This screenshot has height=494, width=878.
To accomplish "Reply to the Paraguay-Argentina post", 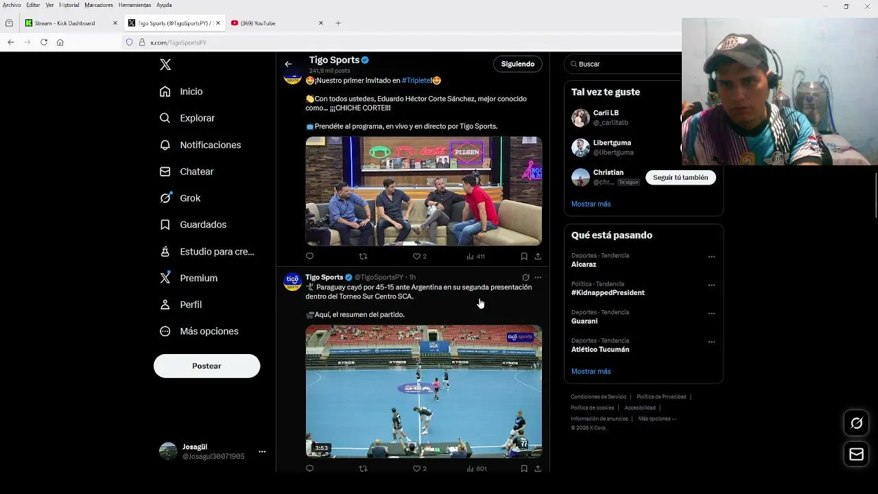I will [x=309, y=469].
